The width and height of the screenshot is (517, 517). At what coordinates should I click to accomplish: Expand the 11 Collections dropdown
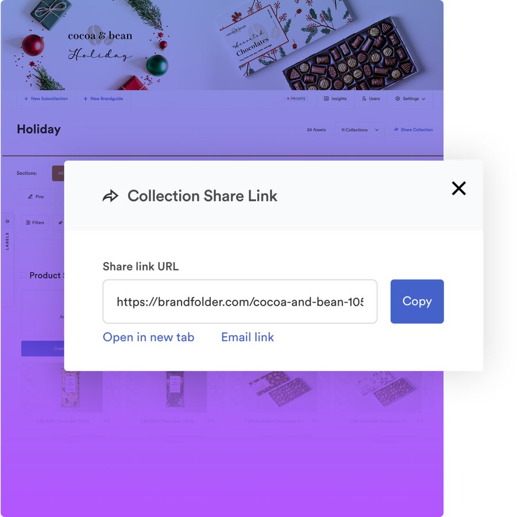tap(360, 130)
